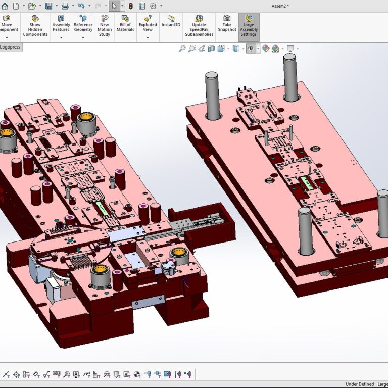
Task: Click the Rebuild traffic light icon
Action: pyautogui.click(x=130, y=6)
